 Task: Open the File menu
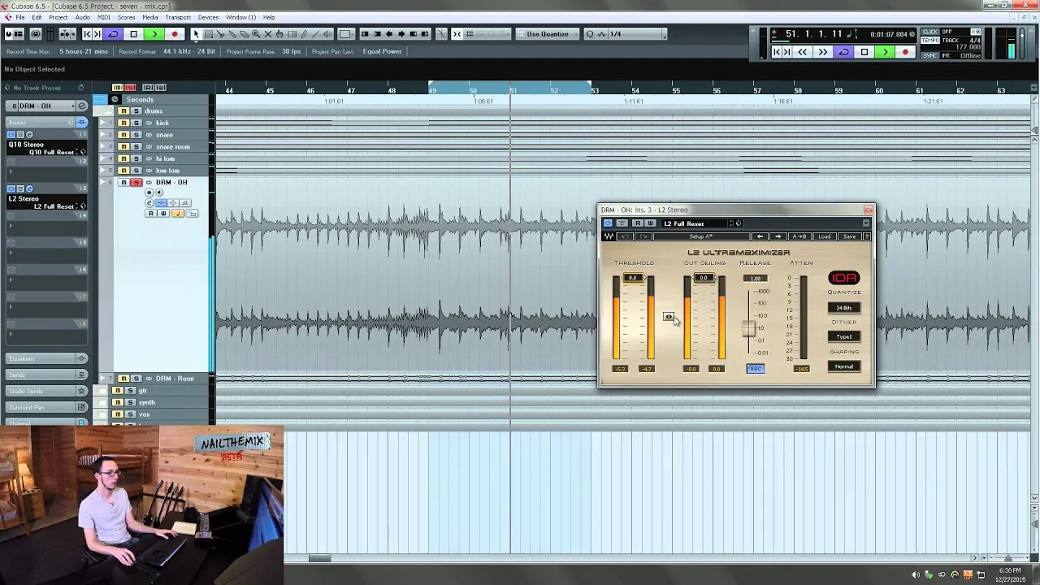point(19,17)
